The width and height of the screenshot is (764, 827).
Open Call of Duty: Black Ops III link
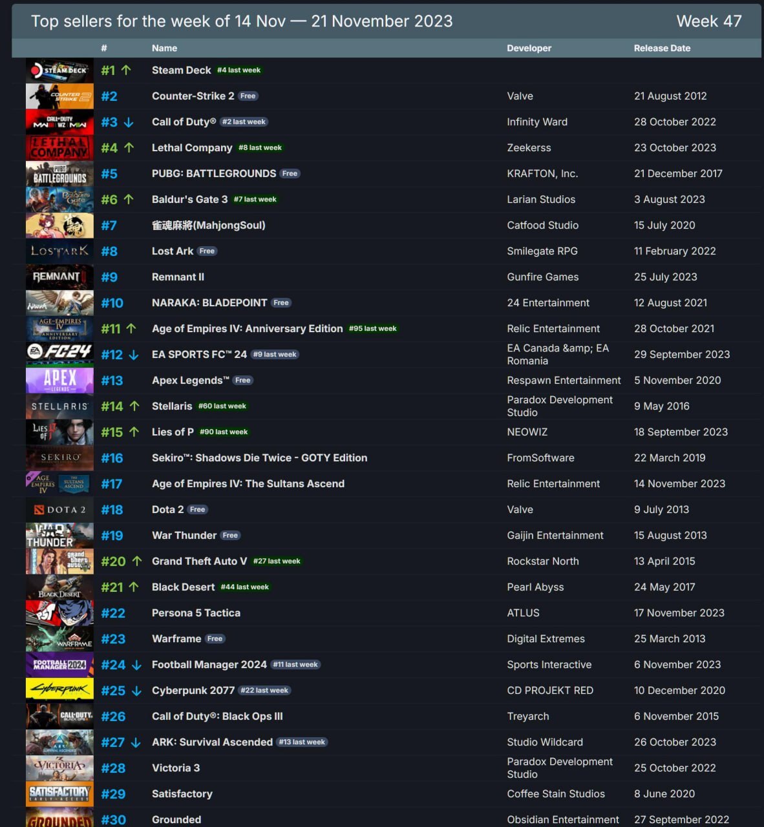tap(217, 716)
